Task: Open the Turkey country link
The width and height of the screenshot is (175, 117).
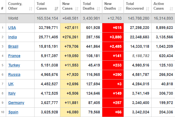Action: 14,65
